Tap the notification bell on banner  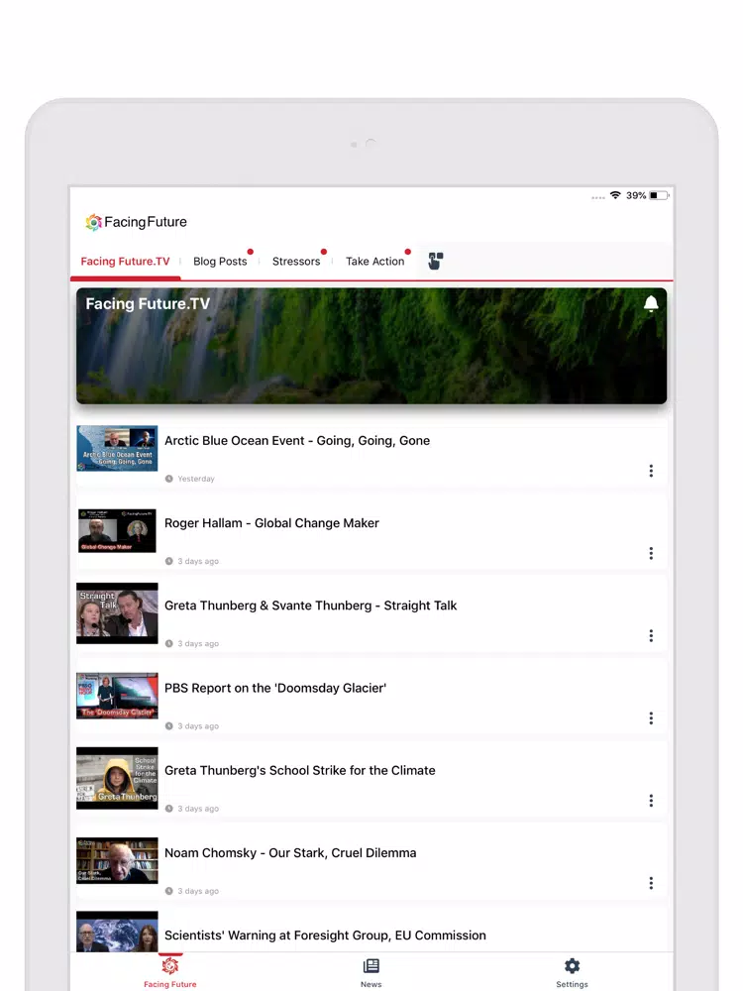point(651,304)
